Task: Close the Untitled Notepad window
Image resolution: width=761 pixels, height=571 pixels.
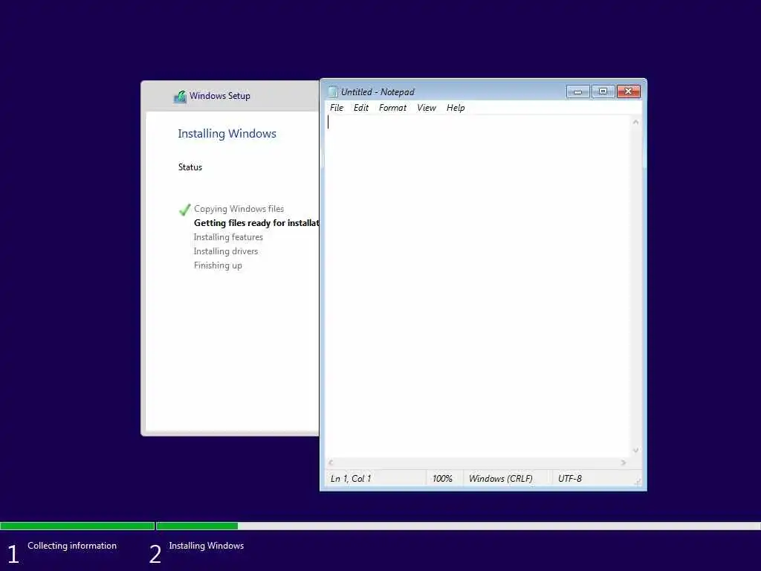Action: (629, 91)
